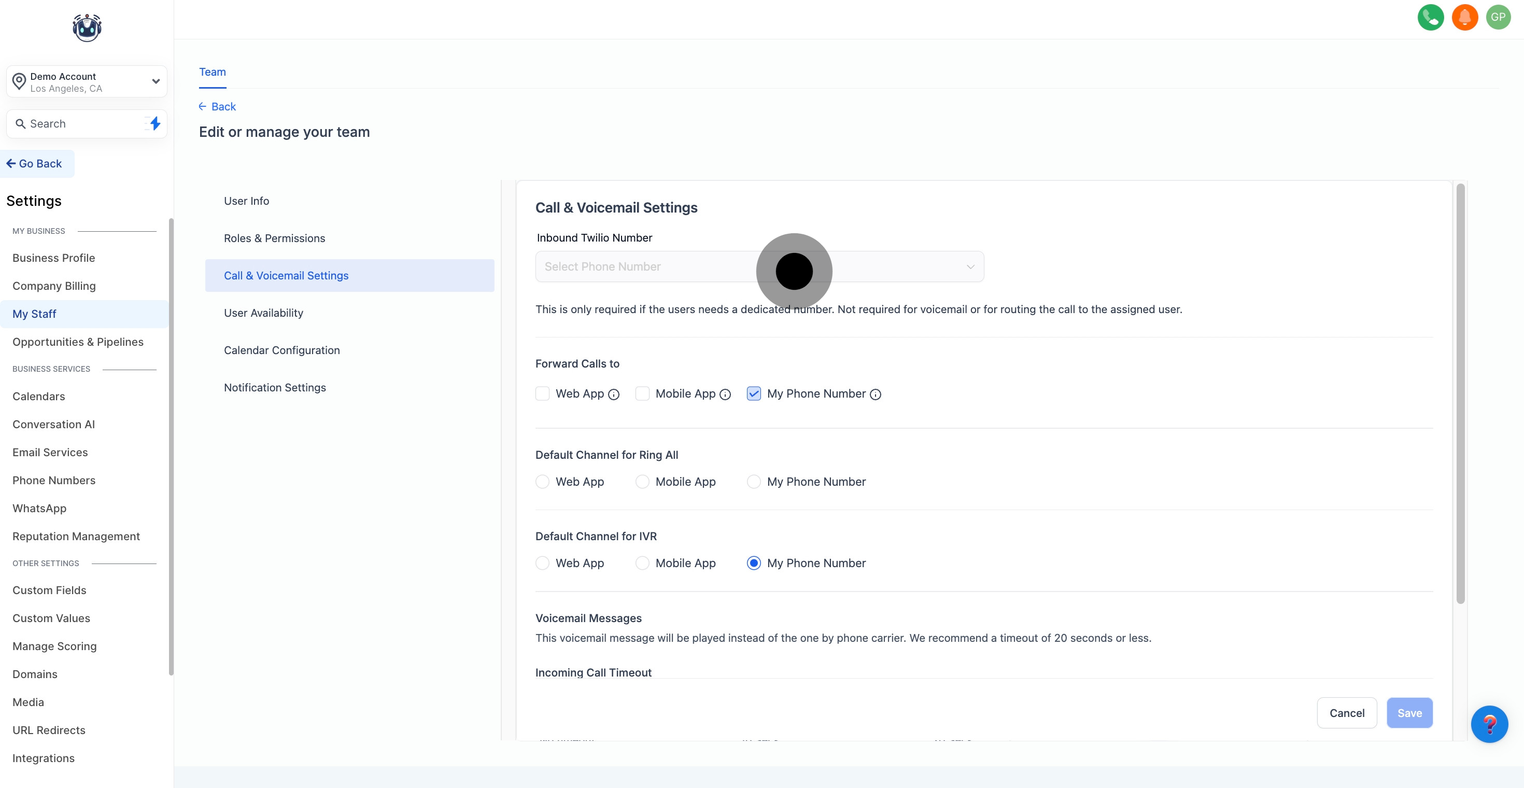Image resolution: width=1524 pixels, height=788 pixels.
Task: Click the GP profile avatar
Action: pos(1498,17)
